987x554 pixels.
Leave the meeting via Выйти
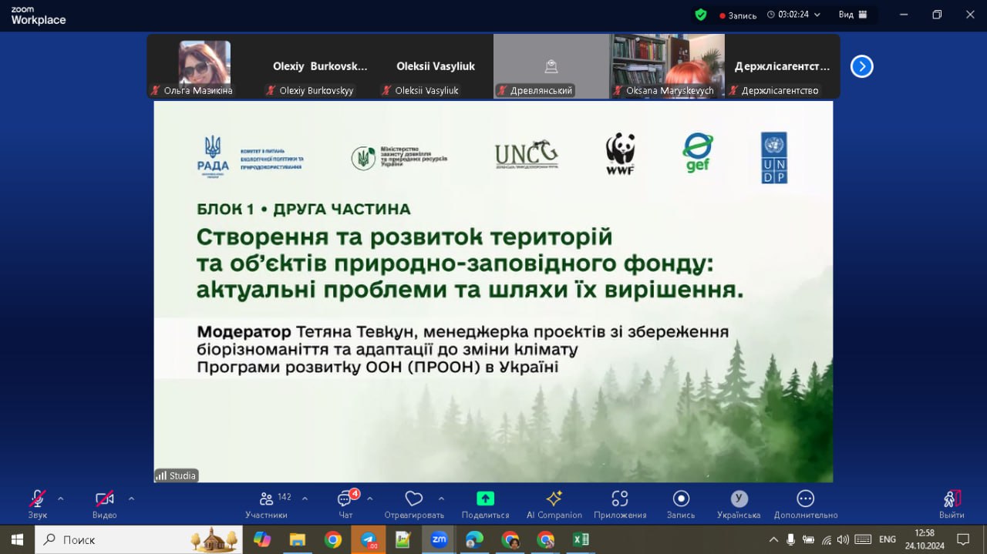pyautogui.click(x=952, y=499)
